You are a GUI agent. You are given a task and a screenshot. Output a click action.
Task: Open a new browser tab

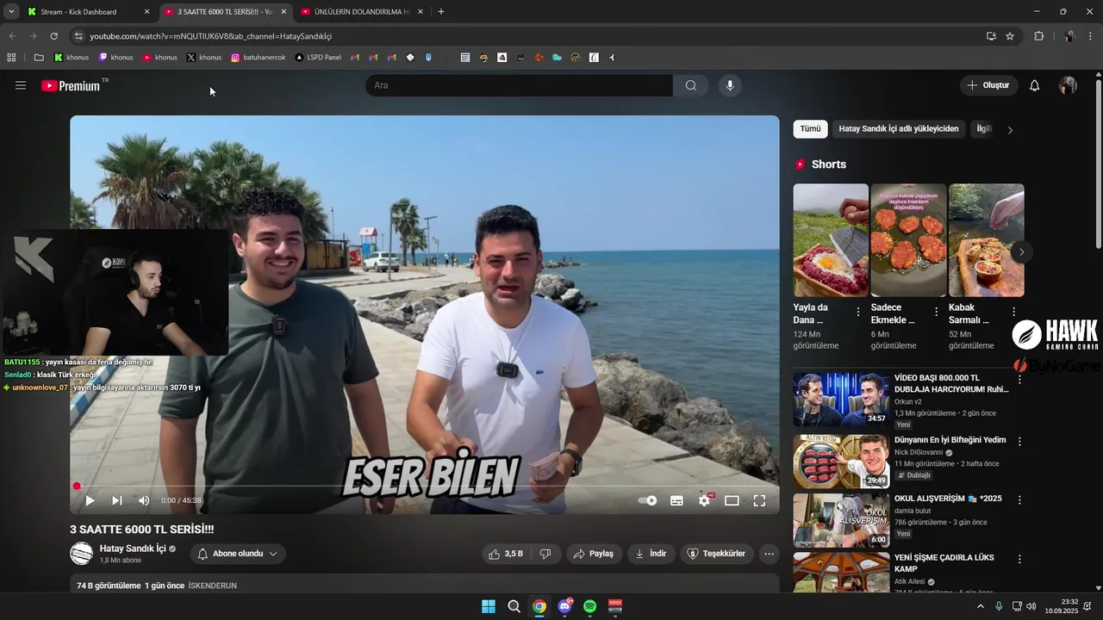pyautogui.click(x=441, y=12)
